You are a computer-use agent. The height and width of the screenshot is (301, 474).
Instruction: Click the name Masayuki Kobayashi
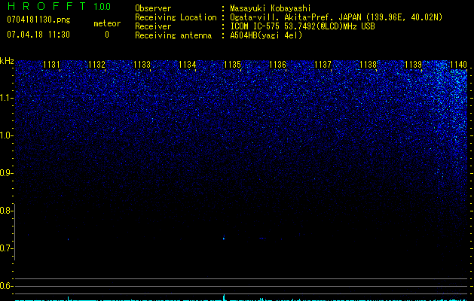tap(271, 8)
